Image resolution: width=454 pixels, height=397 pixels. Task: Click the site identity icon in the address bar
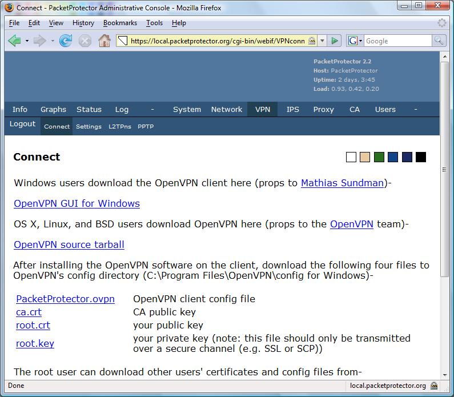(x=123, y=41)
